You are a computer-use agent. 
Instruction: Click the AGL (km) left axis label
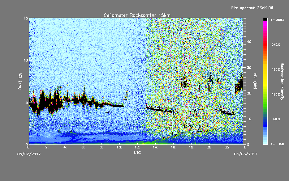(20, 81)
